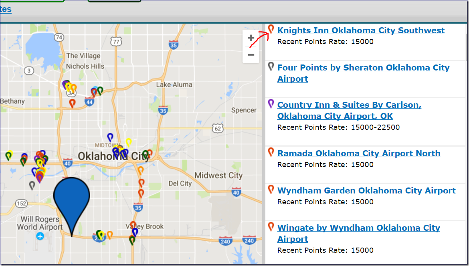
Task: Click orange pin icon beside Wingate listing
Action: pos(271,226)
